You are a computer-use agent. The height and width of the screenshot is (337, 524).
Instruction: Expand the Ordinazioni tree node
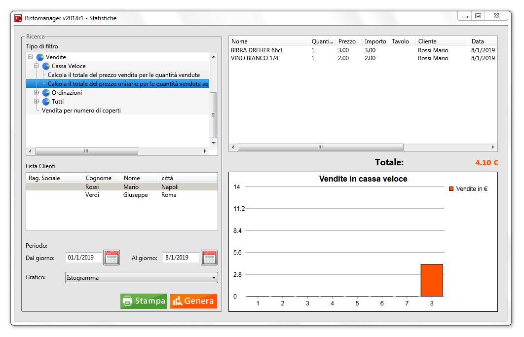pos(36,93)
